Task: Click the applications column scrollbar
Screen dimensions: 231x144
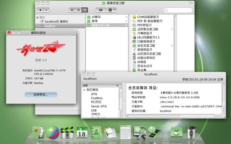Action: pyautogui.click(x=175, y=43)
